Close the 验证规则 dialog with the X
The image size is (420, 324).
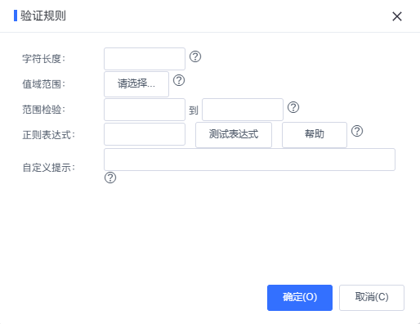(x=397, y=16)
